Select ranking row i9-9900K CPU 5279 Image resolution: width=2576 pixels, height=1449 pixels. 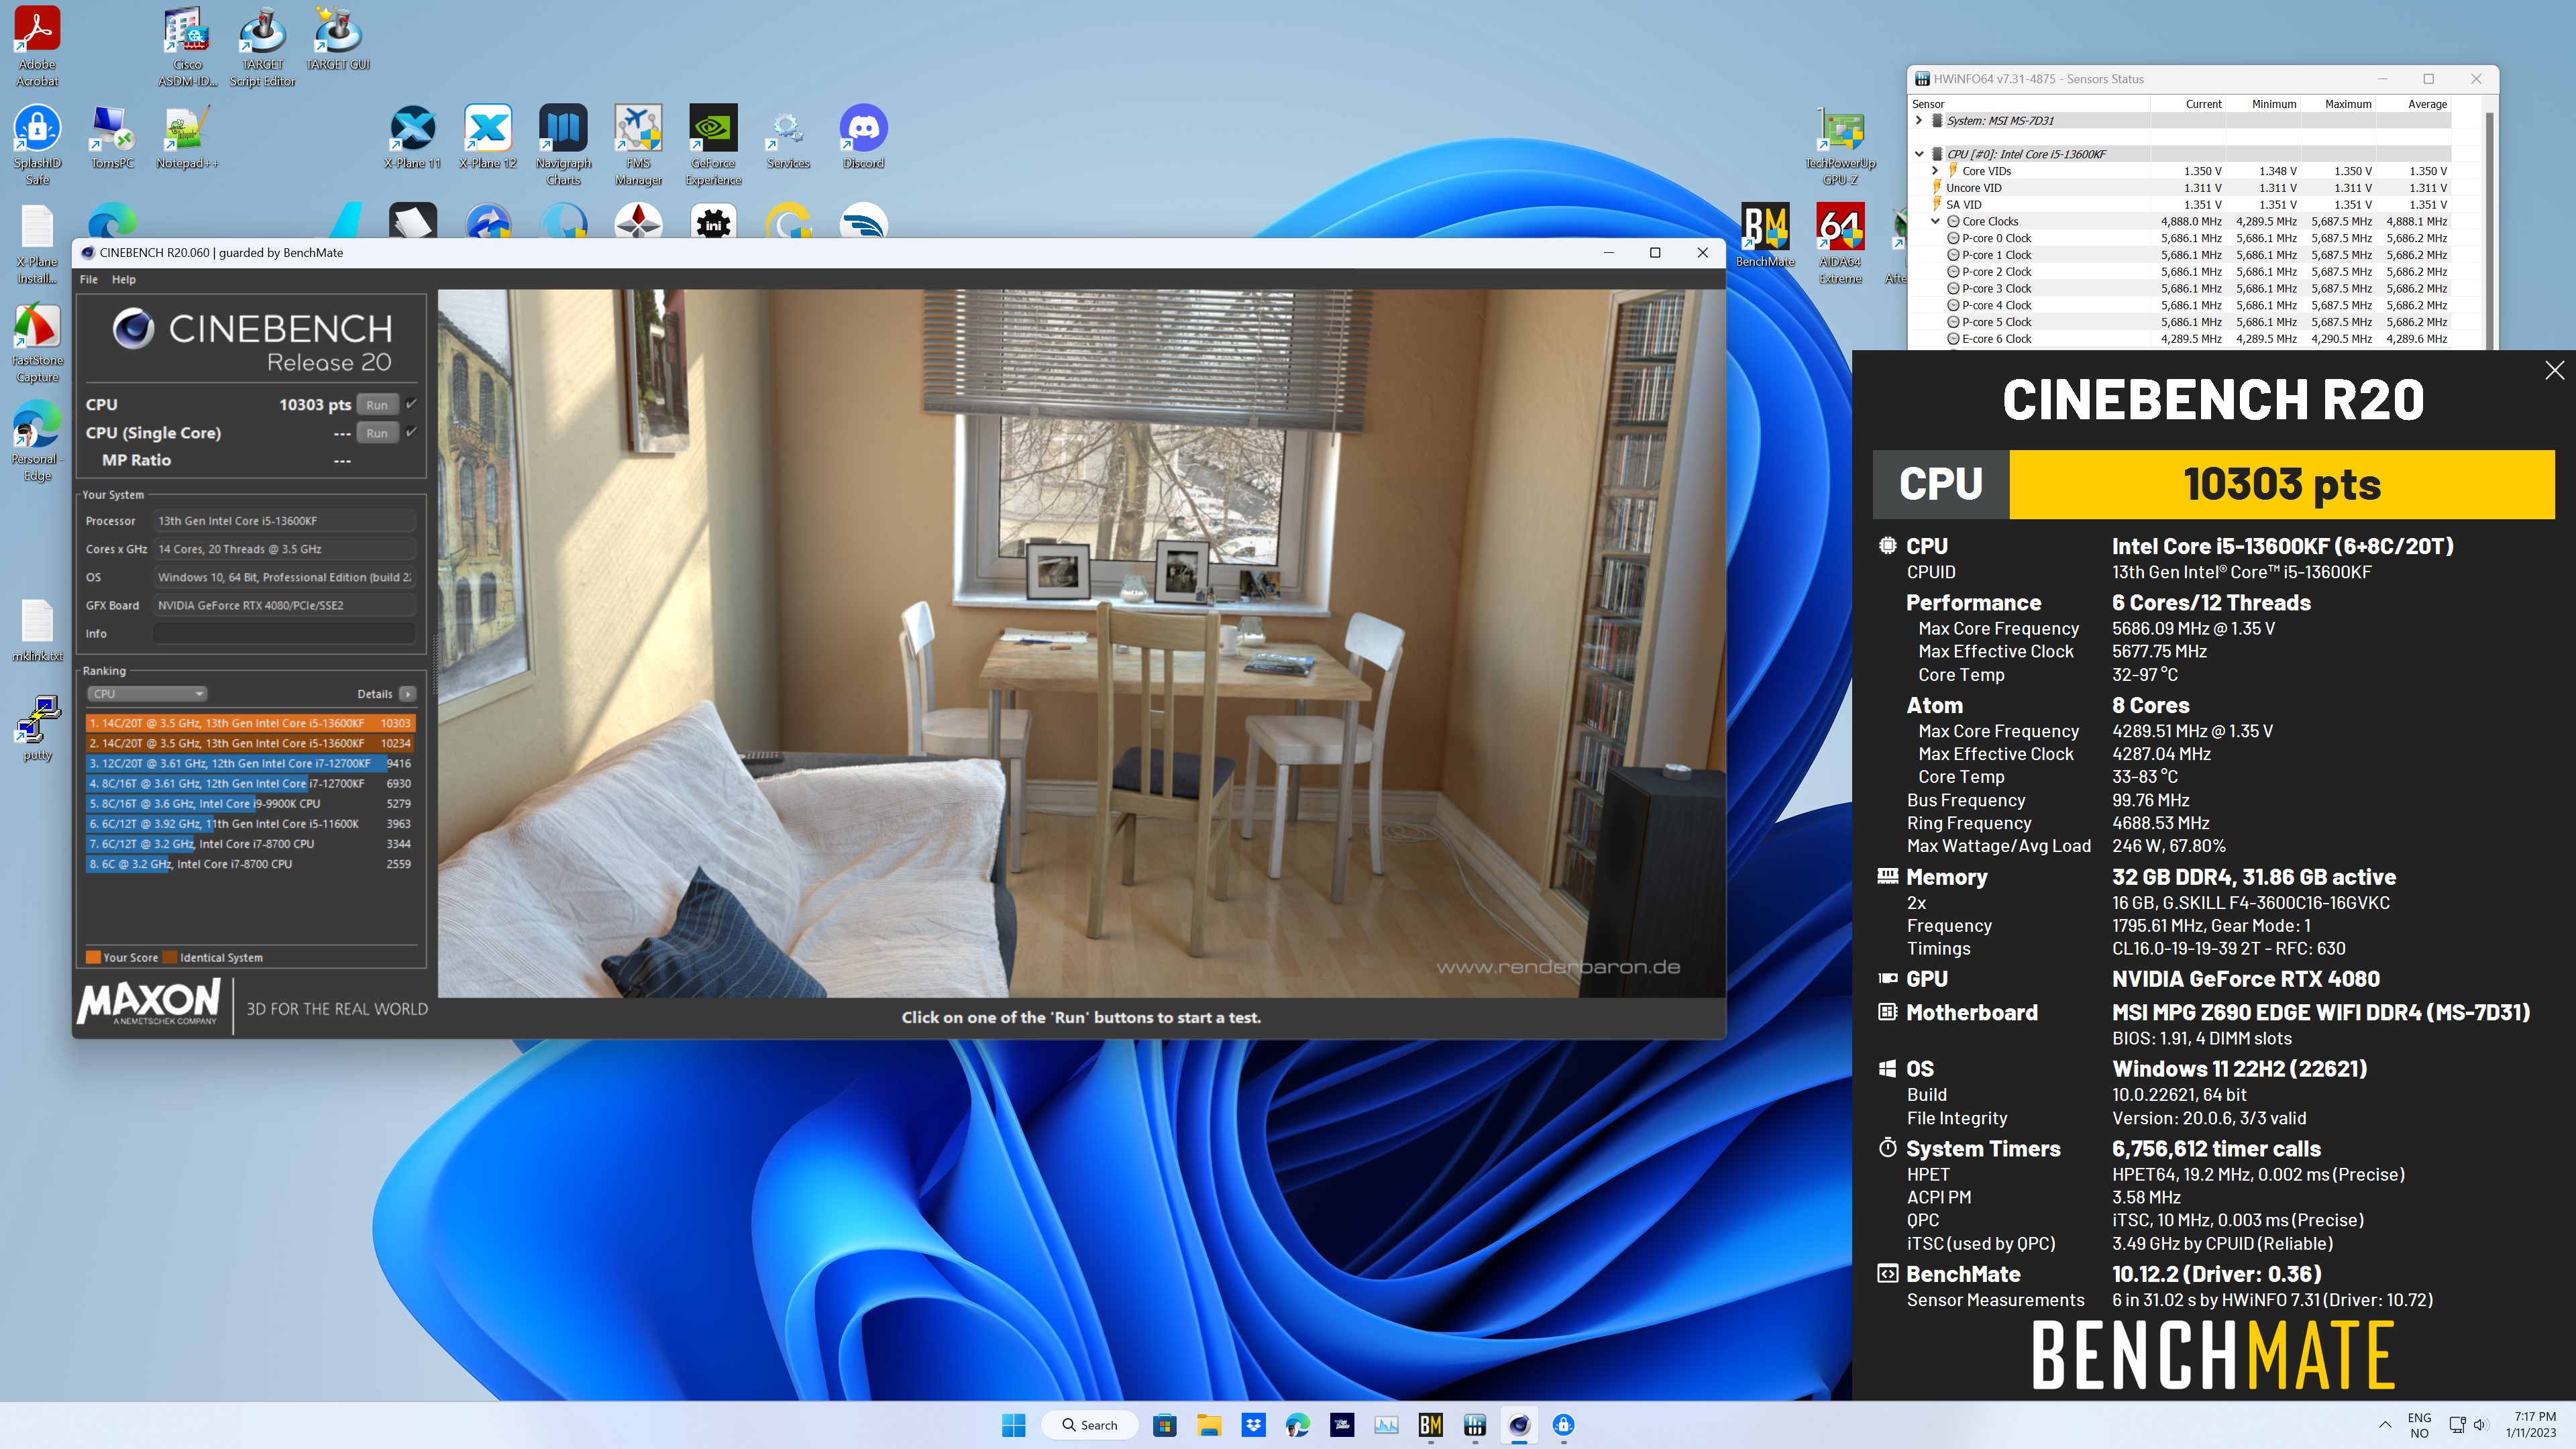tap(249, 803)
